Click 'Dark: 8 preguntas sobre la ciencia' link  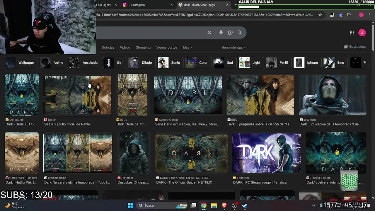(260, 124)
